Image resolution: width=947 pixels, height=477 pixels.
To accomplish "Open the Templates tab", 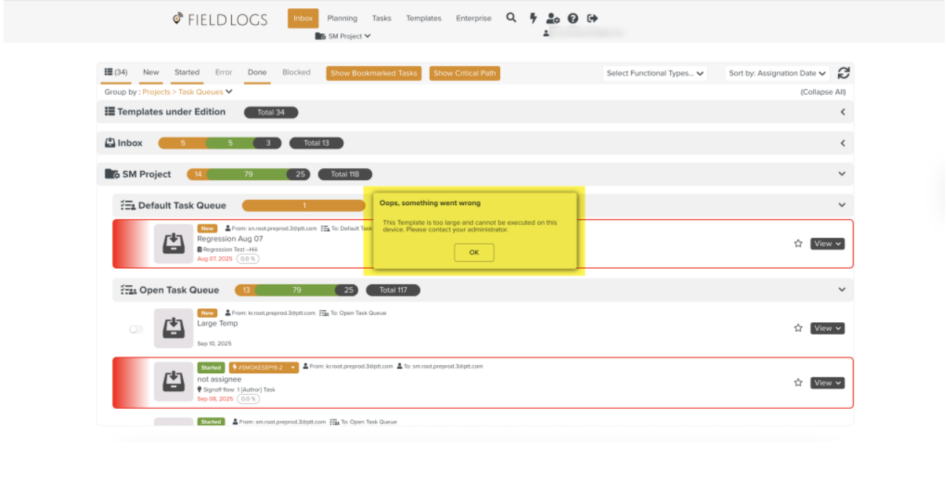I will pyautogui.click(x=423, y=19).
